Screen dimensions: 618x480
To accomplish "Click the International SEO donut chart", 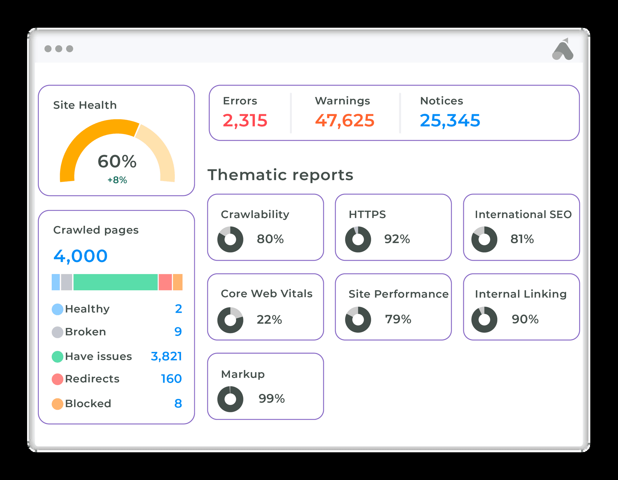I will [484, 240].
